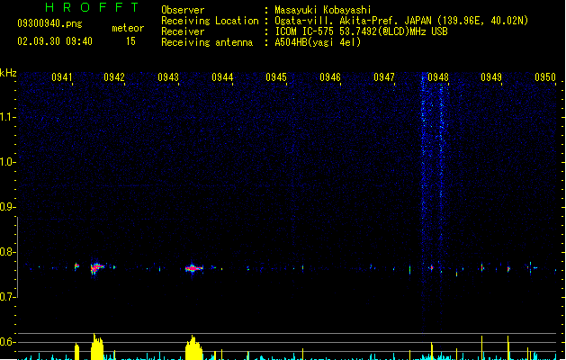Click the 0943 time marker
The height and width of the screenshot is (360, 566).
[168, 77]
